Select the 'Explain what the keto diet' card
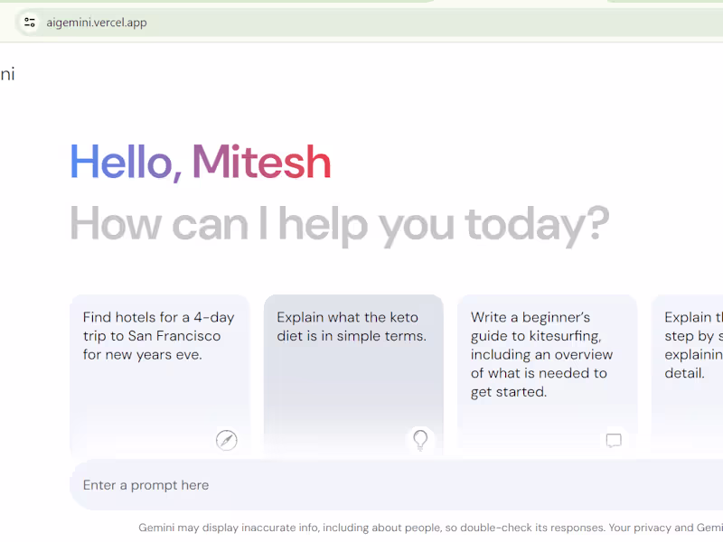The image size is (723, 542). [353, 377]
